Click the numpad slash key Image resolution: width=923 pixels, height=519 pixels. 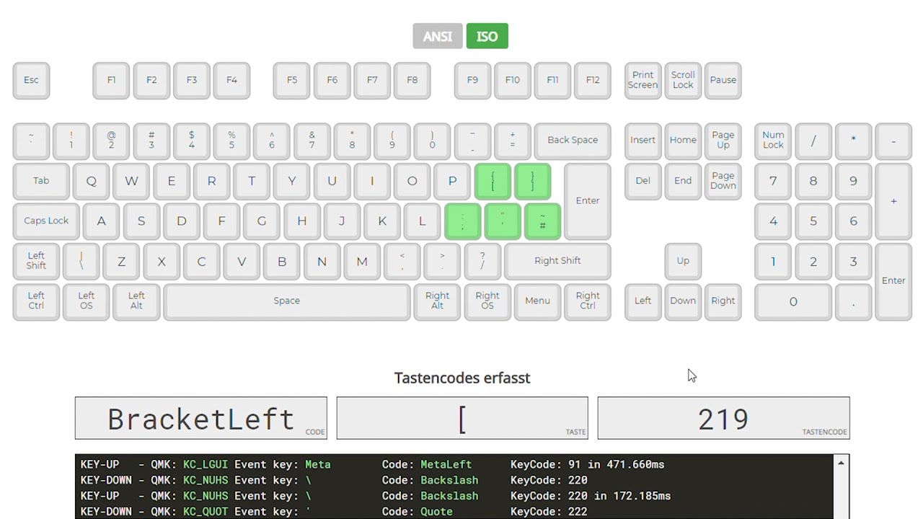point(813,141)
